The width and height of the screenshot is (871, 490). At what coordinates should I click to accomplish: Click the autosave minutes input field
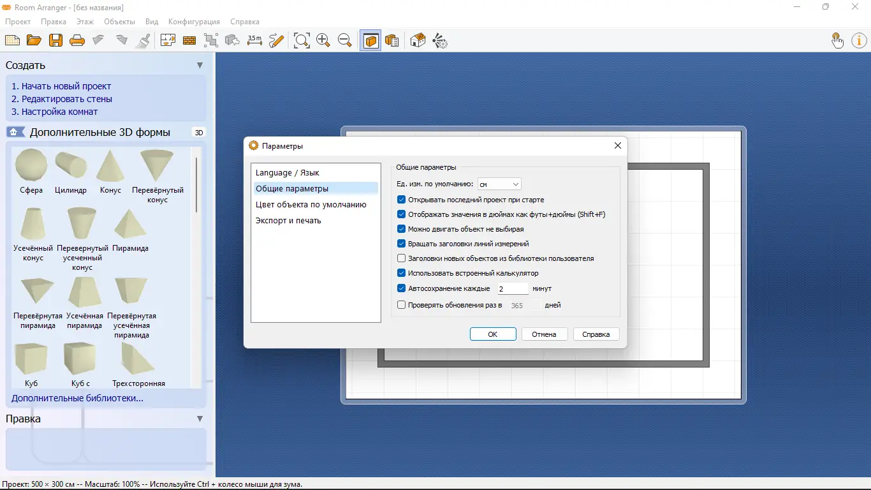tap(513, 289)
